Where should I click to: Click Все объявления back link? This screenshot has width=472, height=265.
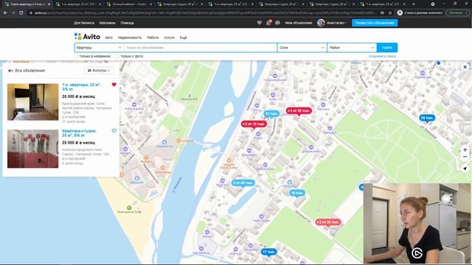[30, 71]
